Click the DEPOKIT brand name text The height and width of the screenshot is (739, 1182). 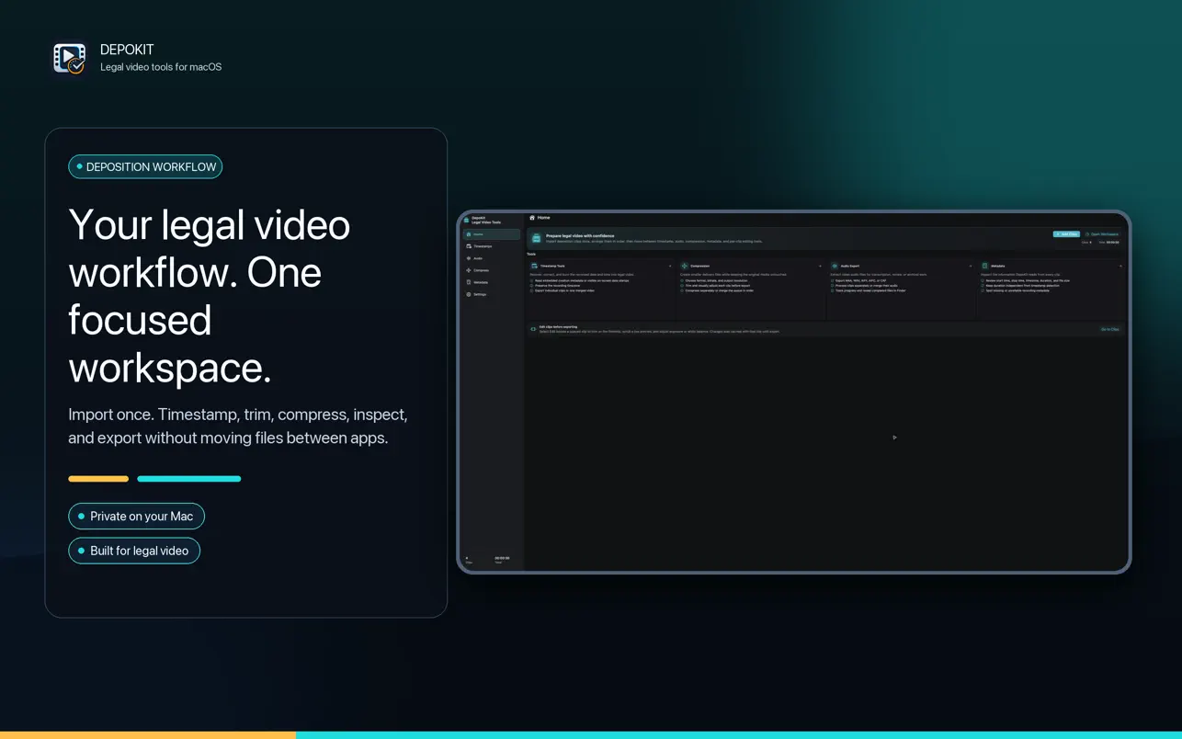127,50
